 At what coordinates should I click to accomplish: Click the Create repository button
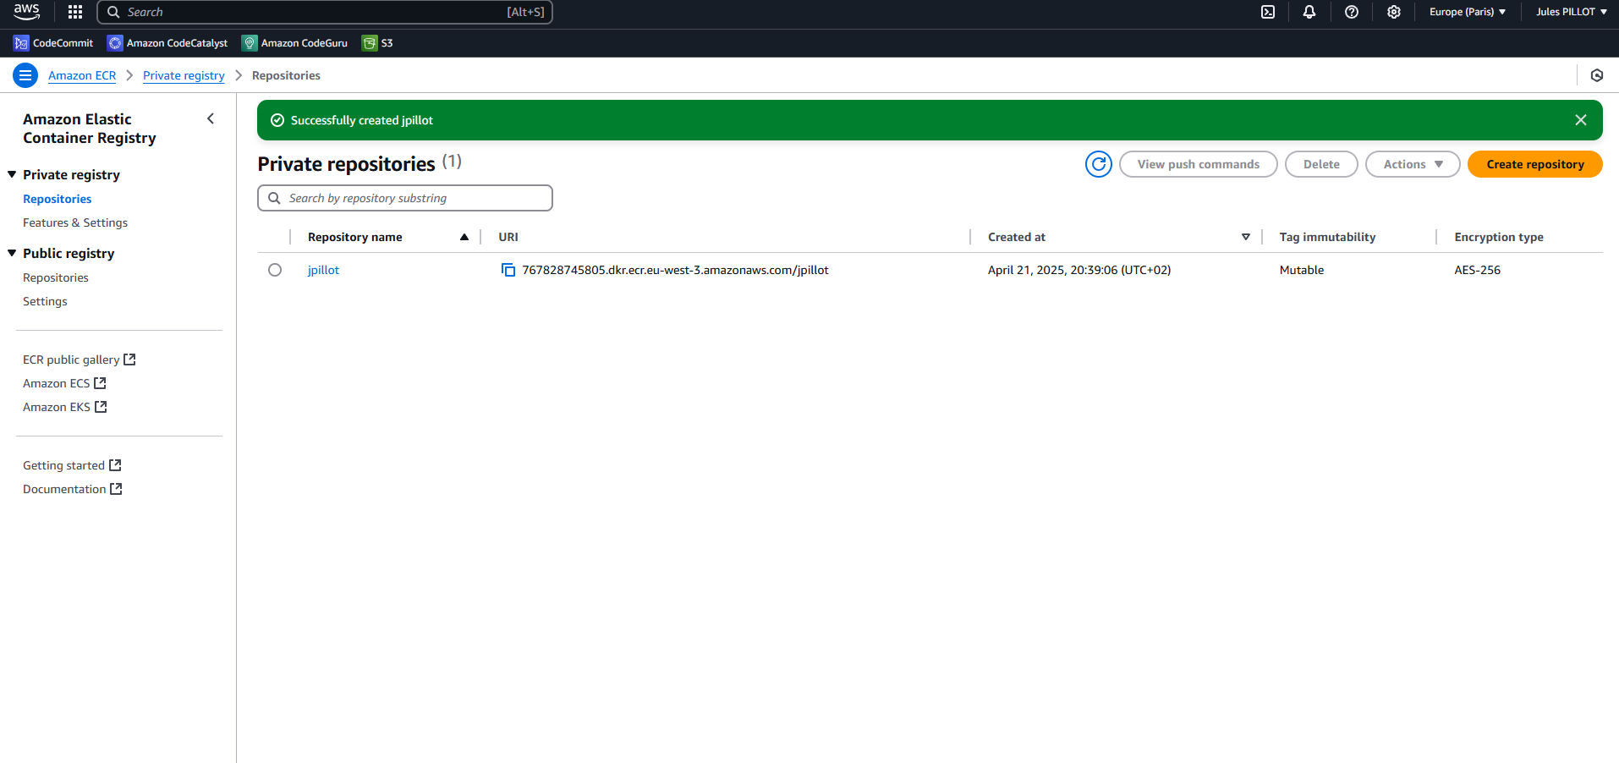(1534, 164)
